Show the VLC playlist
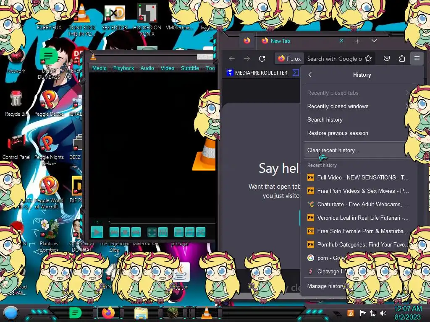The height and width of the screenshot is (322, 430). (x=179, y=232)
